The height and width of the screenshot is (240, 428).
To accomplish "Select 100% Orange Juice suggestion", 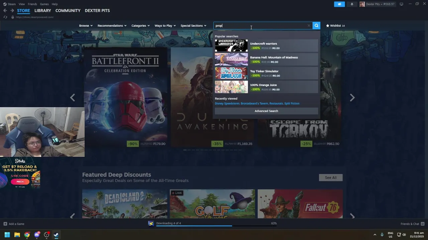I will click(x=266, y=87).
